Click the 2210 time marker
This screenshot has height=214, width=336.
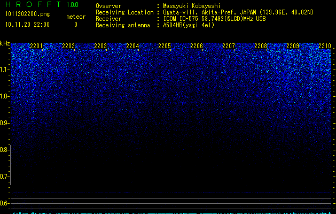click(x=325, y=45)
